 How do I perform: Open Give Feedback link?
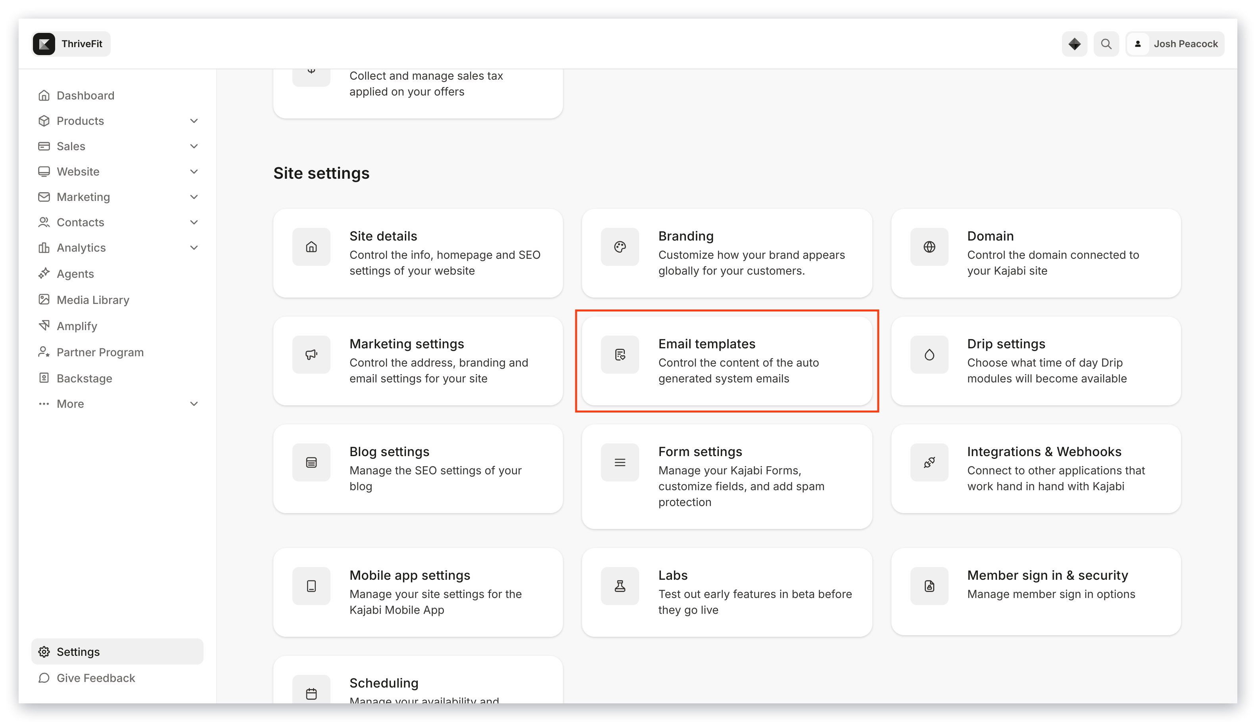point(117,677)
